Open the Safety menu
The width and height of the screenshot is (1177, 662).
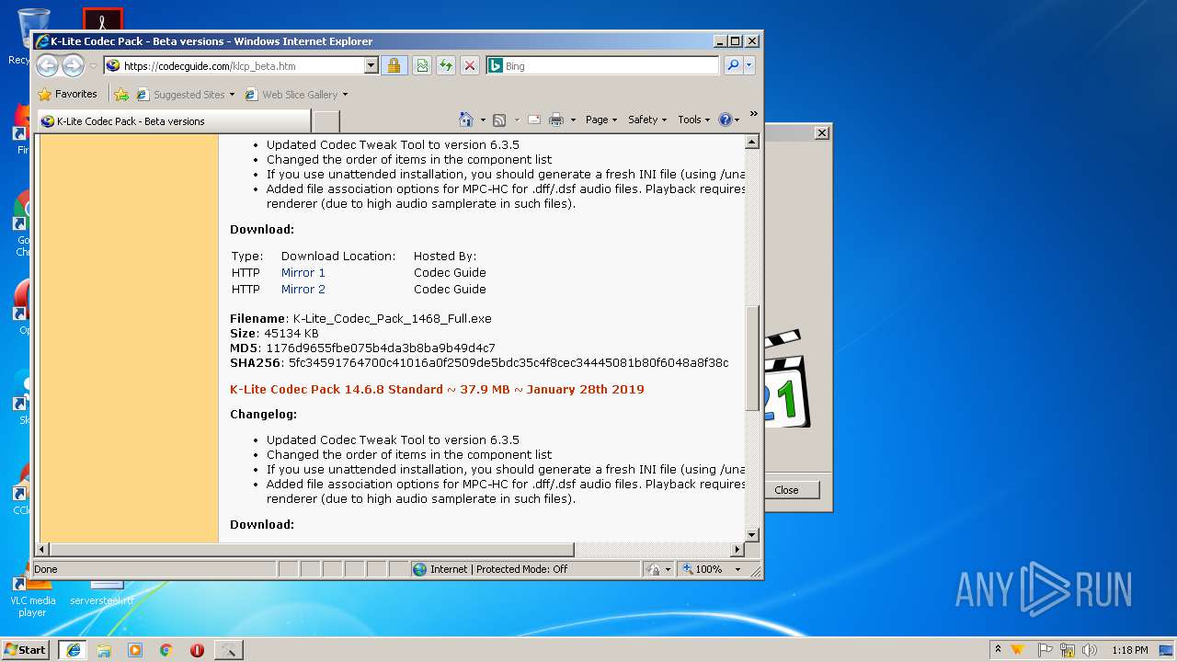(x=647, y=120)
